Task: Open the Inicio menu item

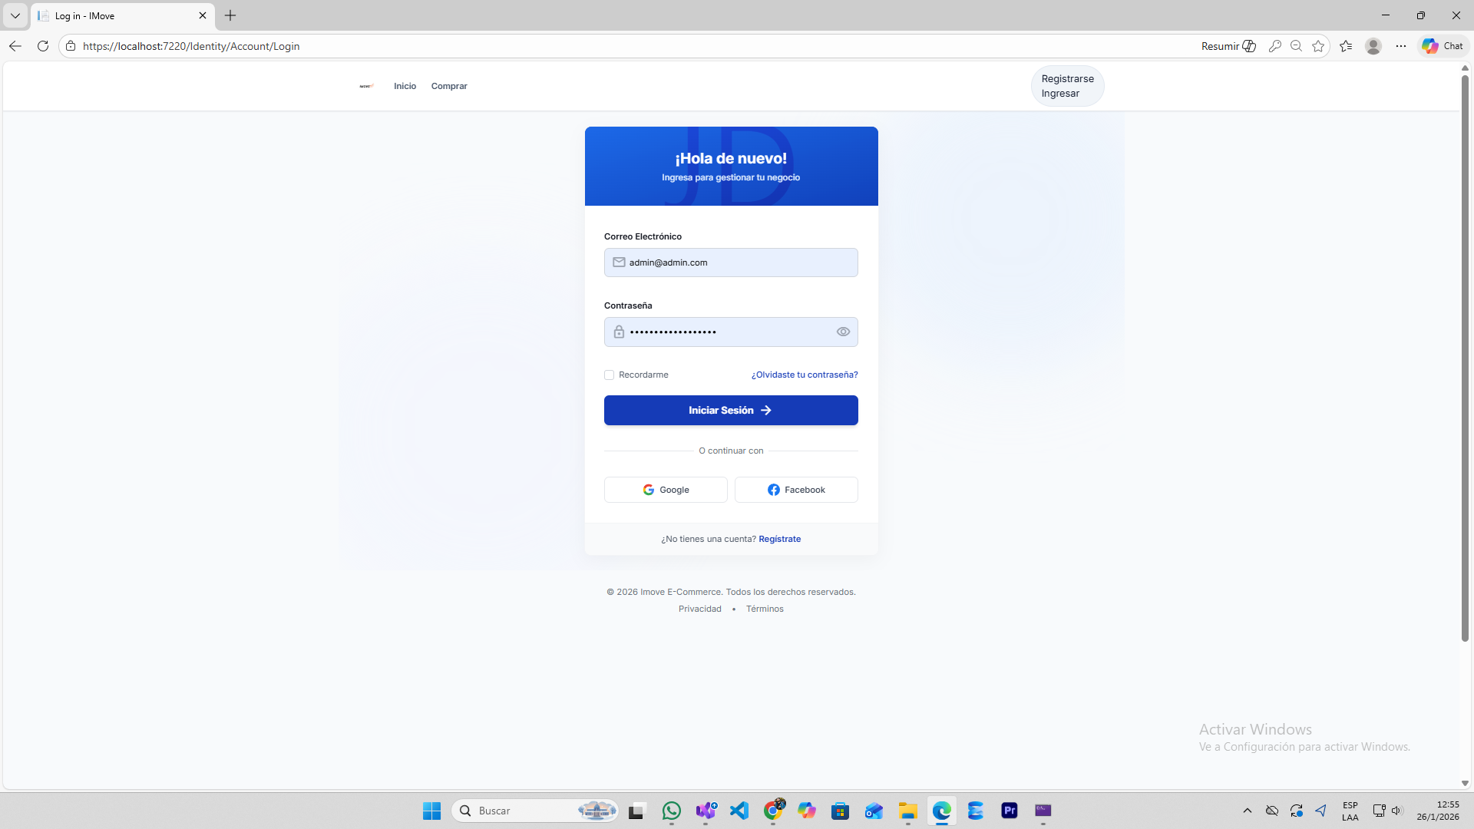Action: click(x=405, y=86)
